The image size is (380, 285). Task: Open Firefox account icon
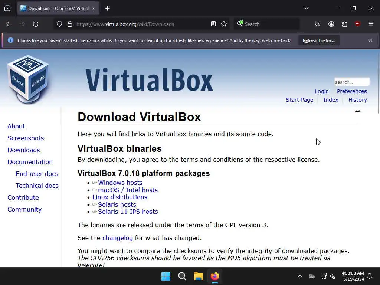coord(331,24)
